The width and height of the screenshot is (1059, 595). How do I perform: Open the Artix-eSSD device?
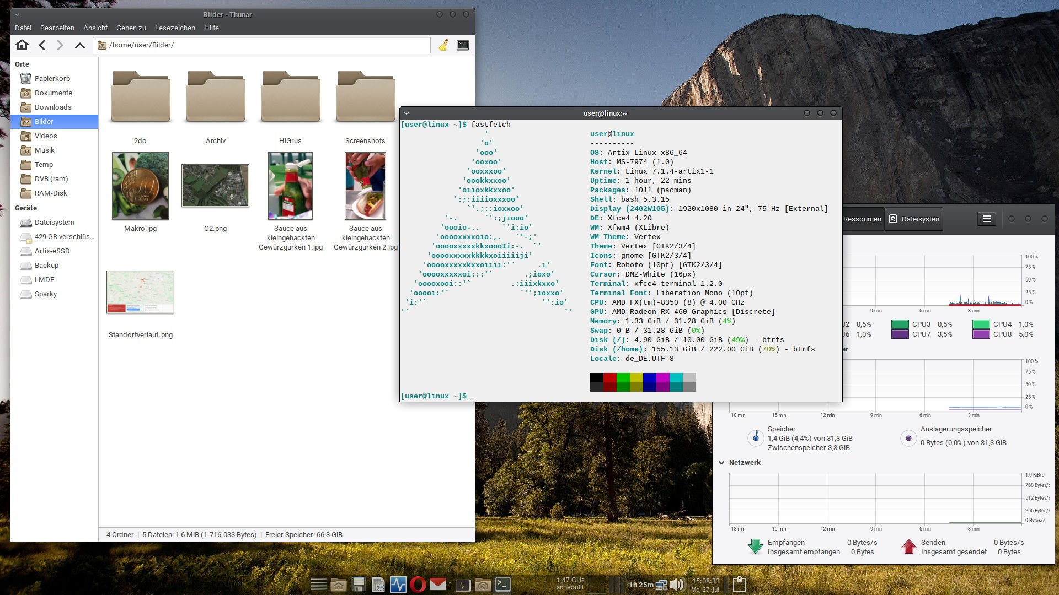coord(54,251)
